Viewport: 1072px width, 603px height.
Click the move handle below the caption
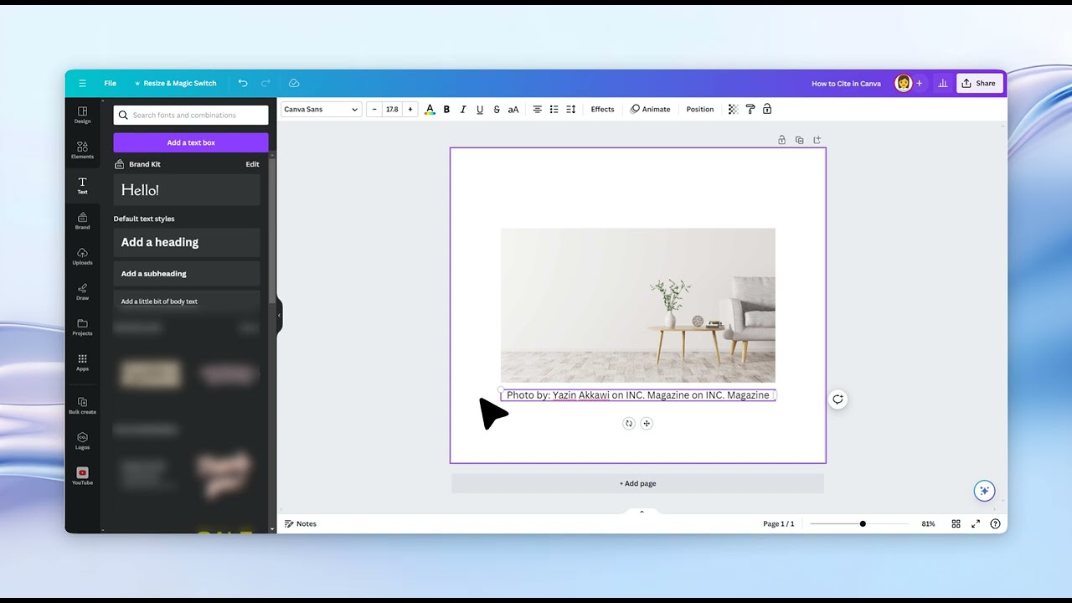tap(647, 424)
